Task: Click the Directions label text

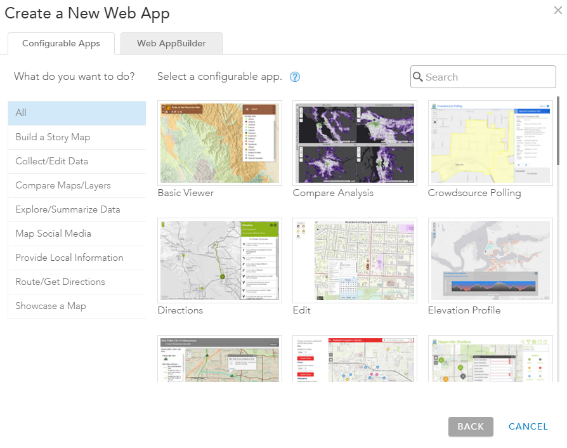Action: [x=181, y=310]
